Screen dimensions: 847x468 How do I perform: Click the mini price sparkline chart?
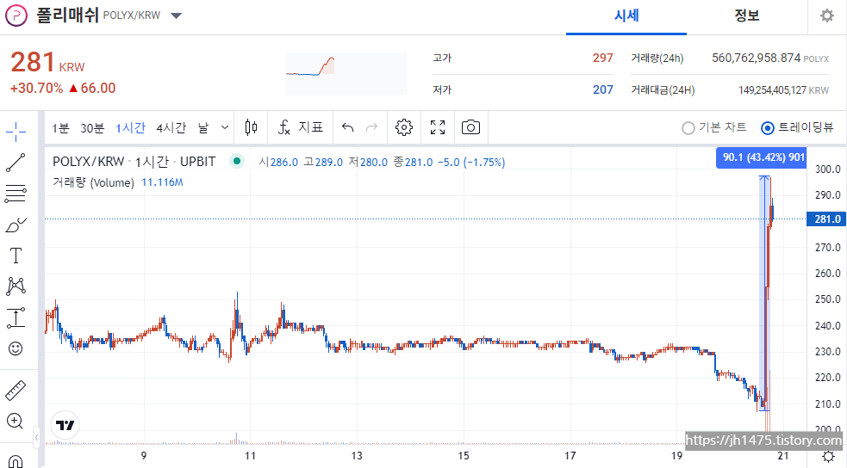click(x=346, y=74)
